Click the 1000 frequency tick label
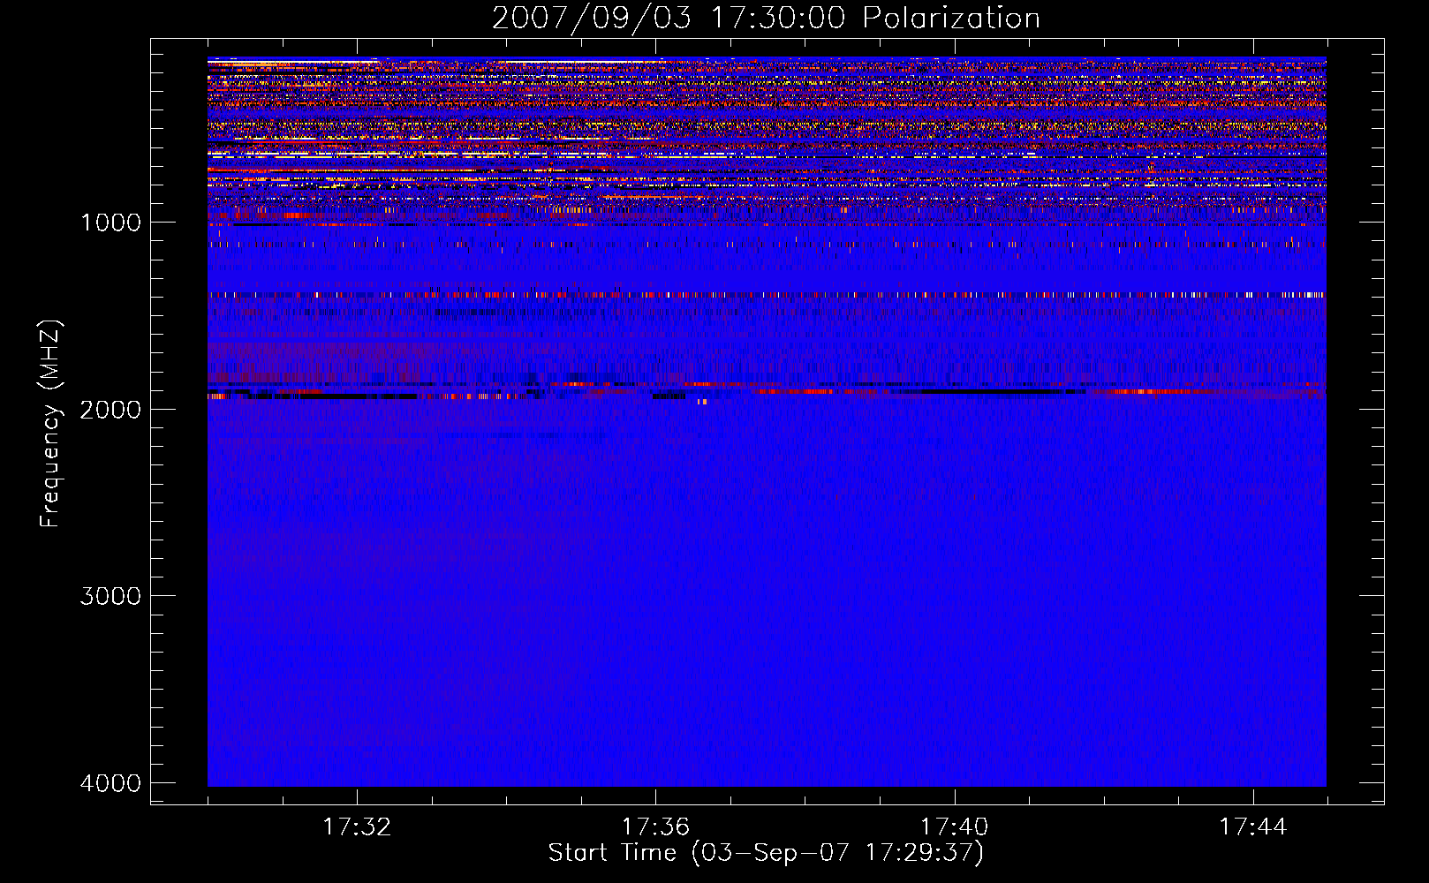This screenshot has height=883, width=1429. [x=110, y=223]
